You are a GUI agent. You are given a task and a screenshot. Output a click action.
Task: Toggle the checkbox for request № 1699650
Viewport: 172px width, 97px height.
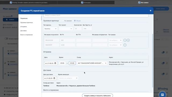tap(5, 63)
